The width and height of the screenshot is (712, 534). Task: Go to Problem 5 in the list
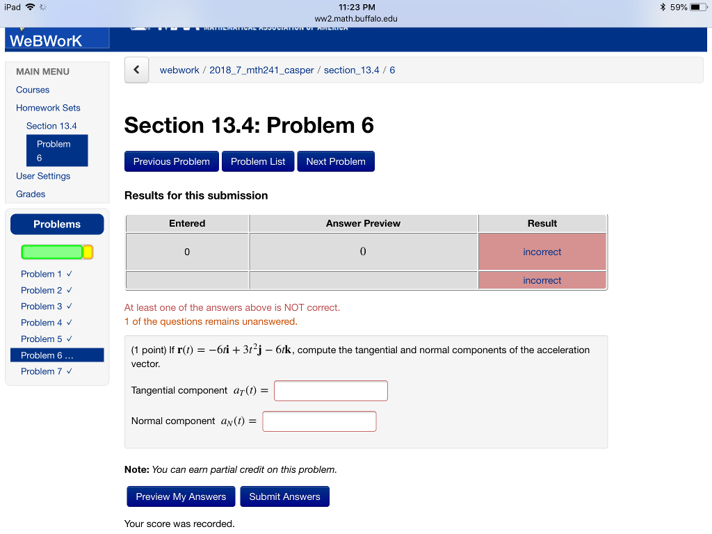pyautogui.click(x=47, y=339)
